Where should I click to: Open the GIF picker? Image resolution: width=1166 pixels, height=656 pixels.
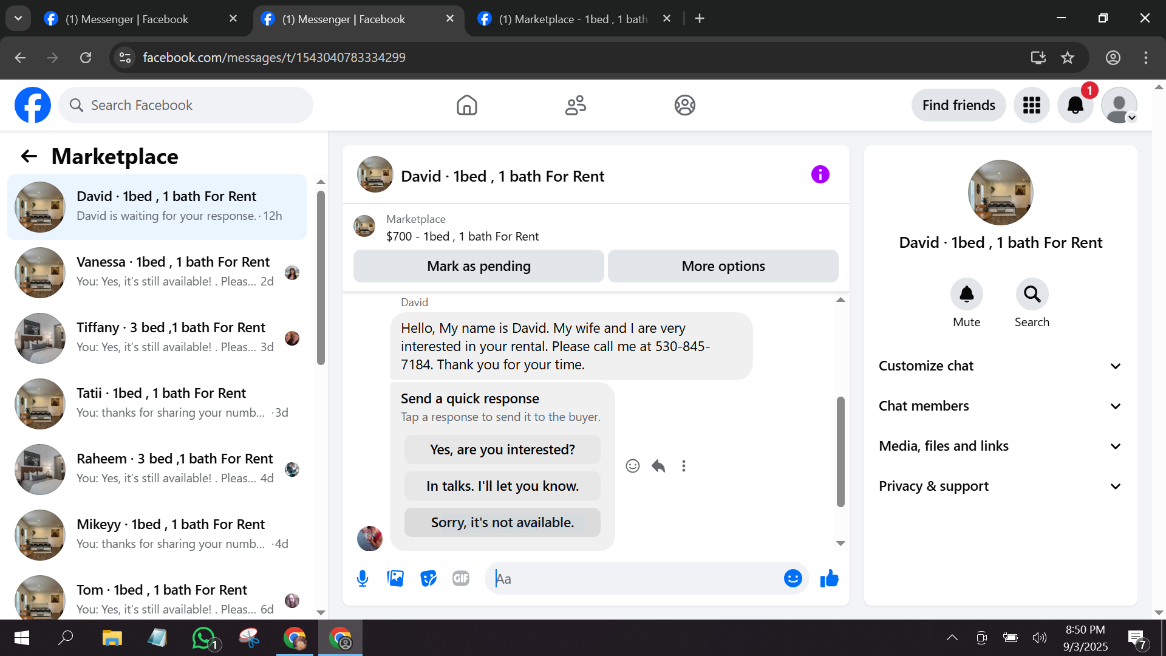coord(461,578)
